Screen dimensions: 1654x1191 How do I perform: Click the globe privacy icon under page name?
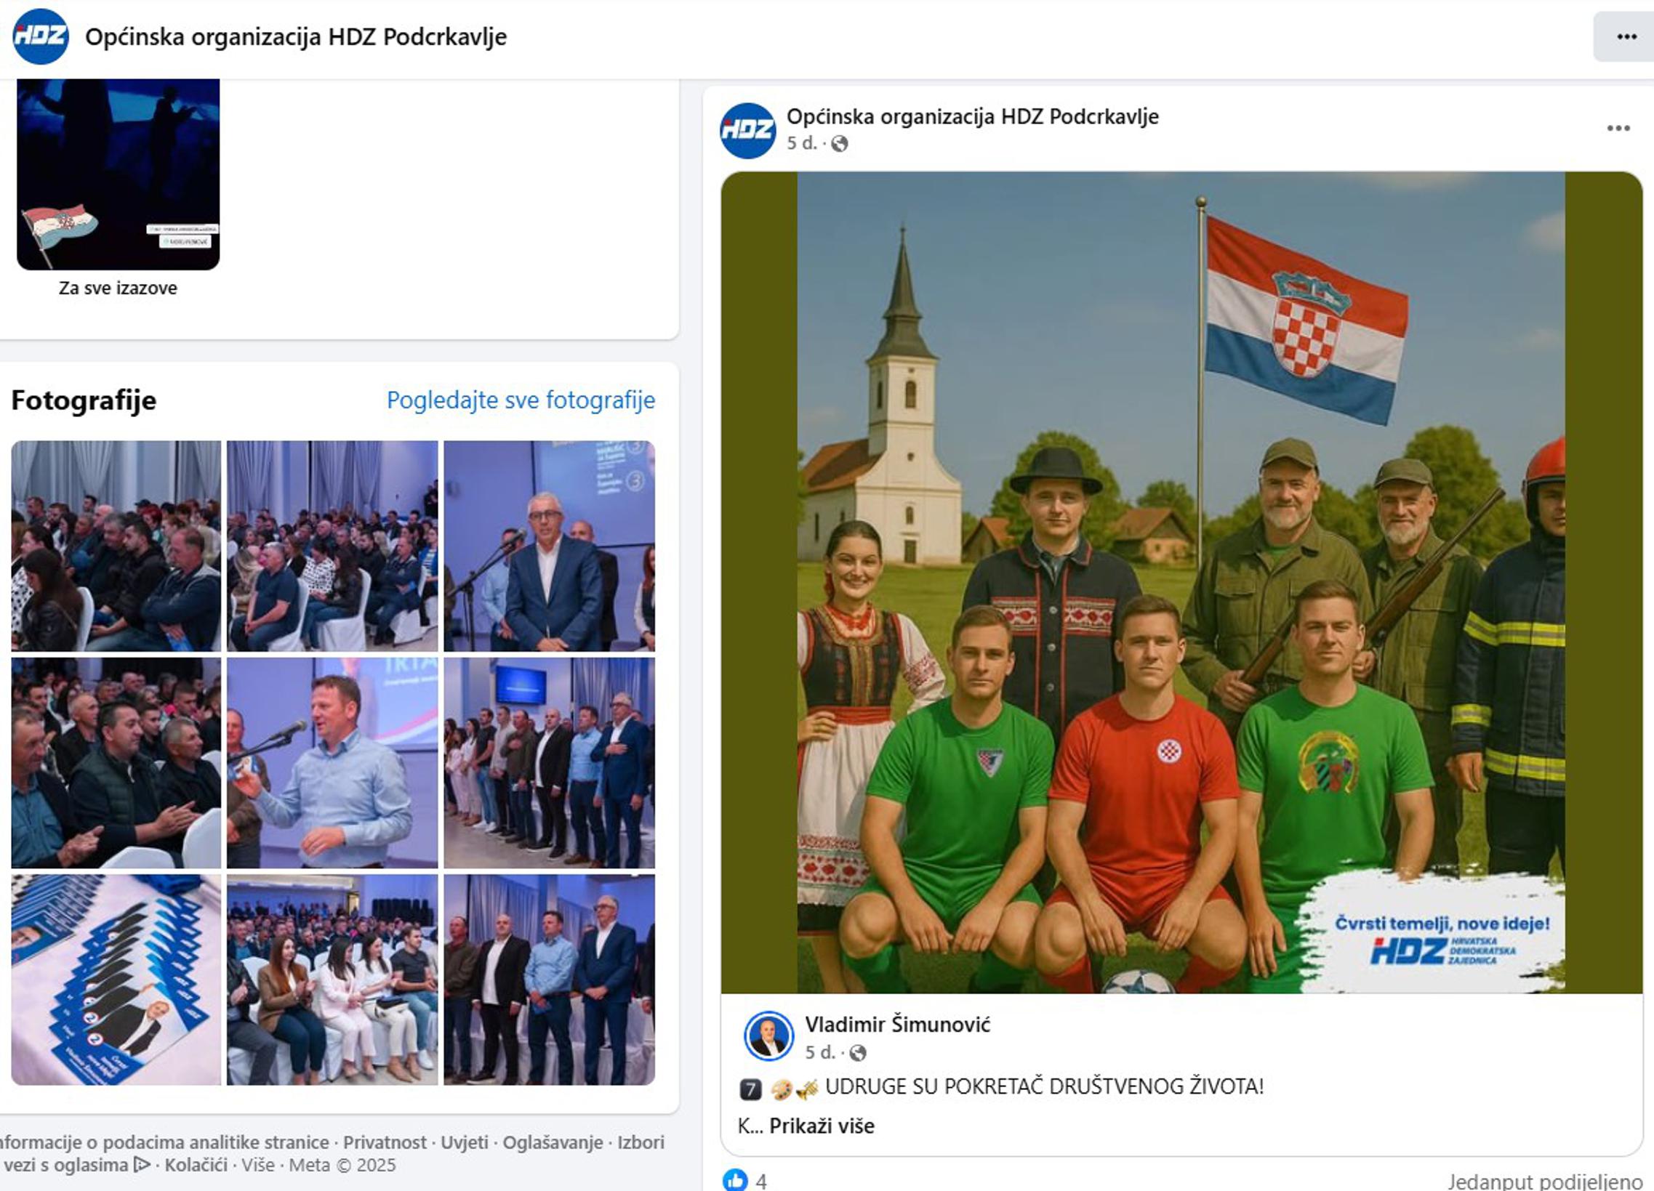click(x=840, y=144)
